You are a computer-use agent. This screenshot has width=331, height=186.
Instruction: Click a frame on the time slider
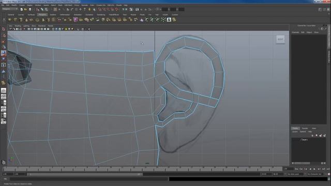pyautogui.click(x=143, y=169)
